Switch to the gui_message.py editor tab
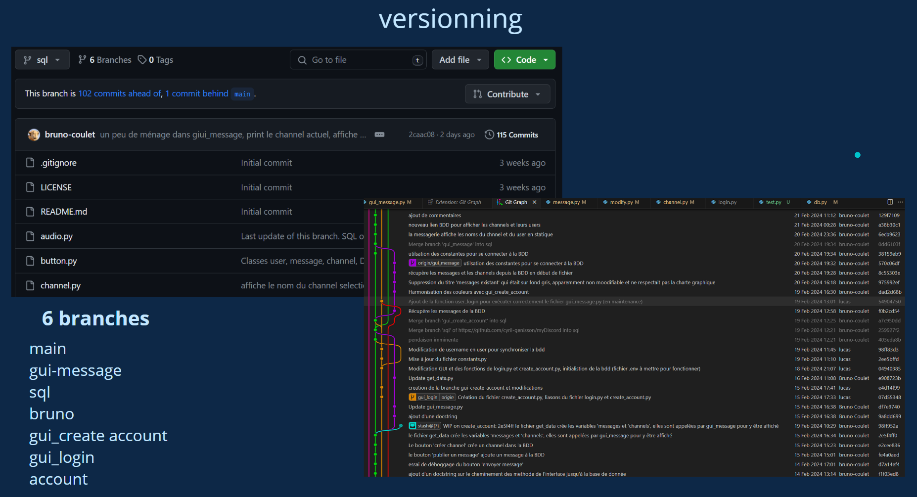The image size is (917, 497). (390, 202)
